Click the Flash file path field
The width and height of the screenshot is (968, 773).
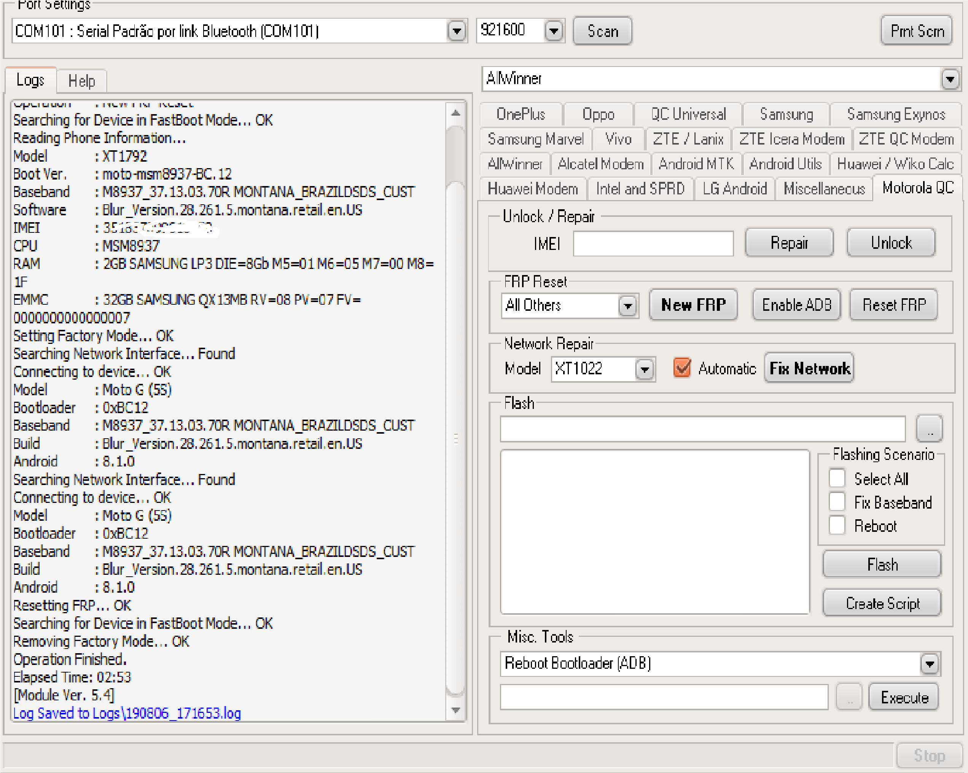tap(703, 429)
